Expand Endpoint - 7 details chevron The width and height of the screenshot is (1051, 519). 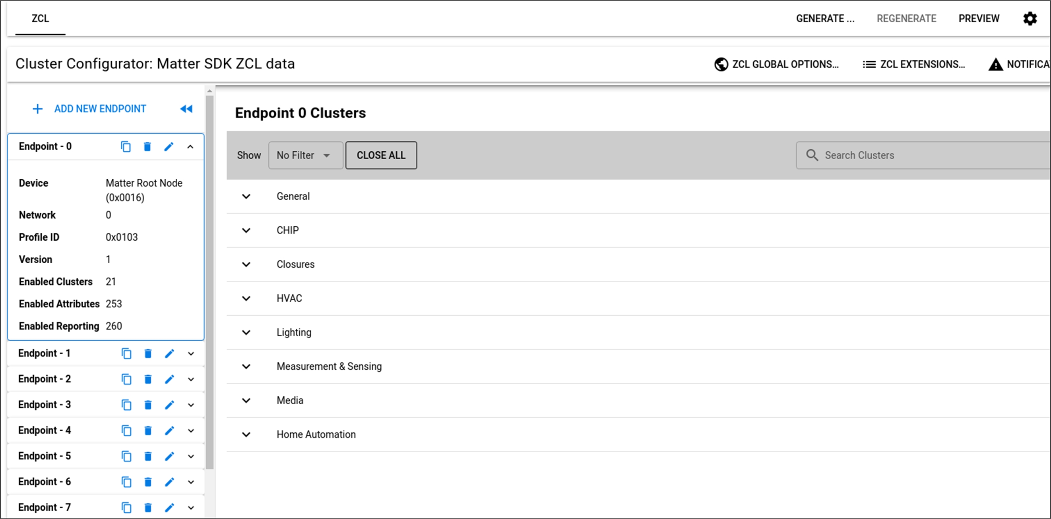[191, 508]
